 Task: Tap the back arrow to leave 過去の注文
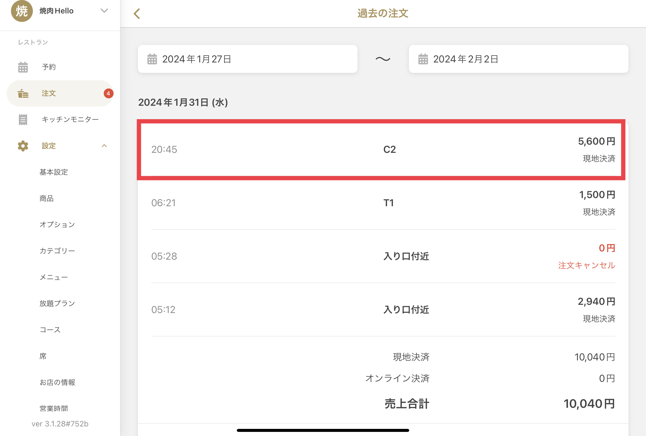(137, 13)
